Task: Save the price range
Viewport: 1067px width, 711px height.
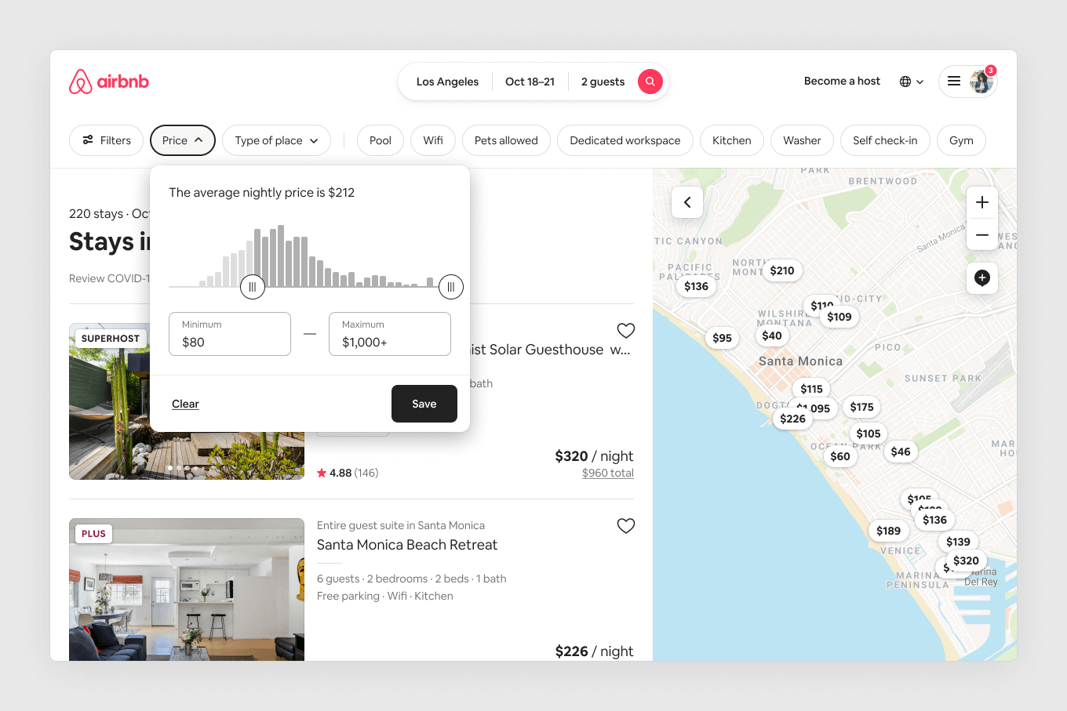Action: (x=424, y=404)
